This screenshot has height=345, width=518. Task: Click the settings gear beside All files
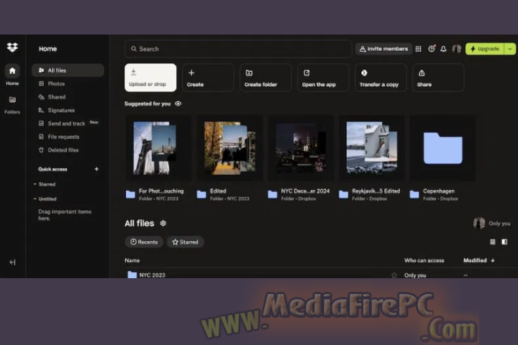(x=163, y=224)
